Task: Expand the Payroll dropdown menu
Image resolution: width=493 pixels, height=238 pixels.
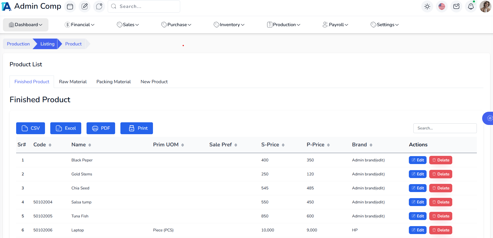Action: tap(336, 25)
